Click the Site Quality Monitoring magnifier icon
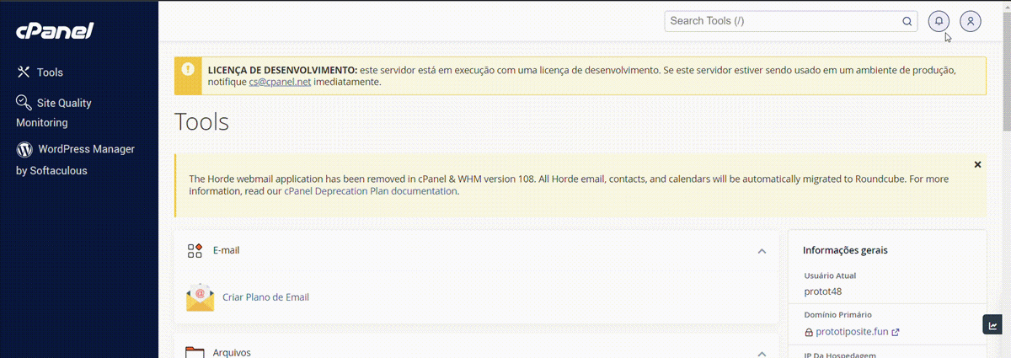Screen dimensions: 1011x358 pos(24,102)
